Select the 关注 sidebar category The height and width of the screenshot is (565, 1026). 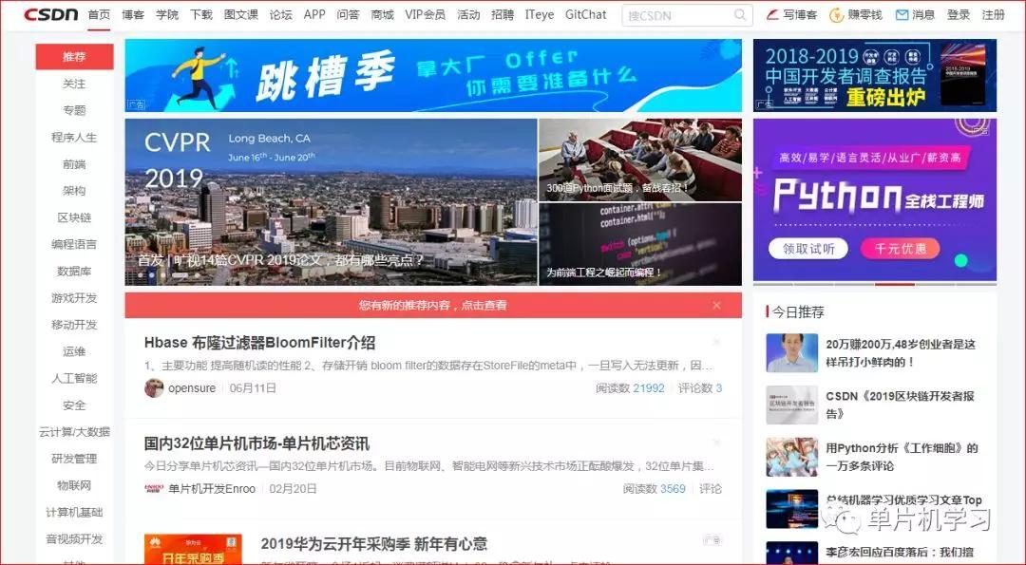(x=75, y=84)
